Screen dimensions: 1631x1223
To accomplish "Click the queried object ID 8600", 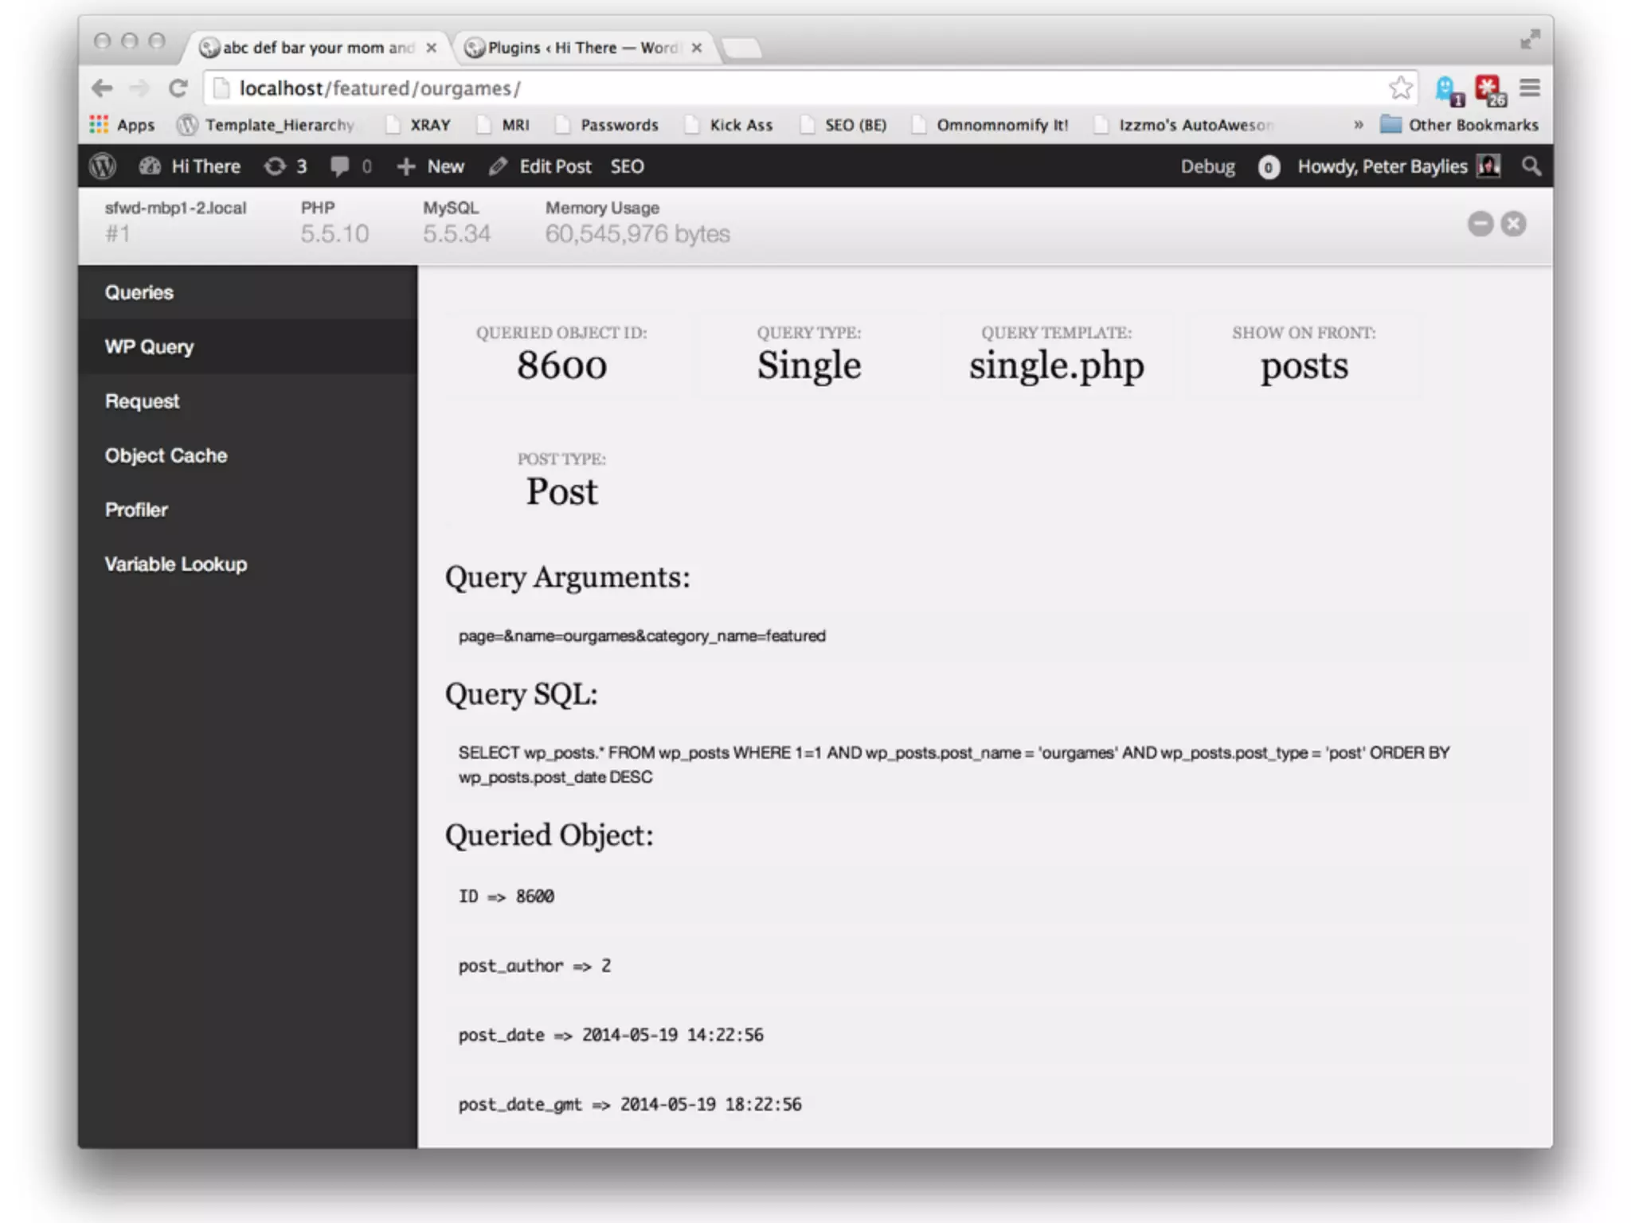I will pos(561,365).
